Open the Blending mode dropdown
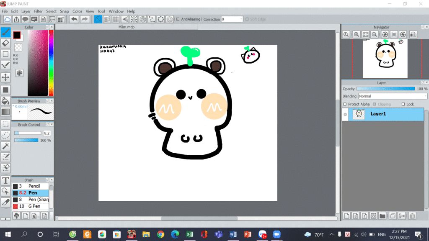The width and height of the screenshot is (429, 241). 393,96
